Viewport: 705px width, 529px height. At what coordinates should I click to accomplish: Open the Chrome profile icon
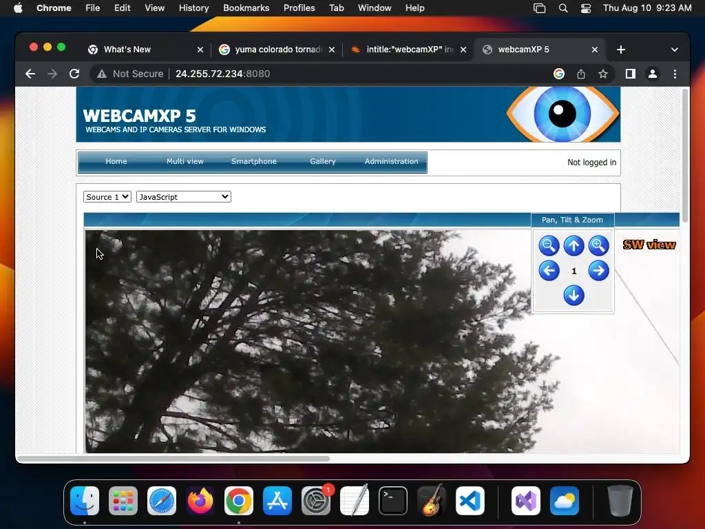pos(653,74)
